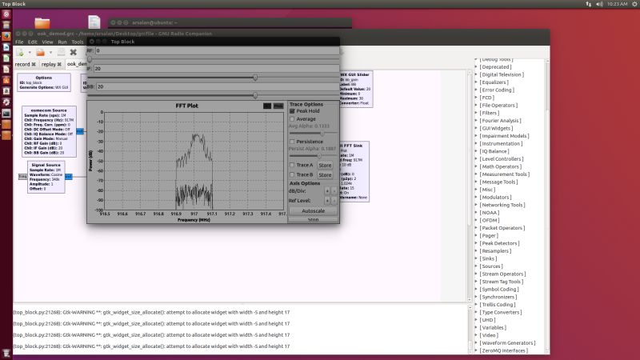Increase Ref Level with the plus button

(x=327, y=201)
